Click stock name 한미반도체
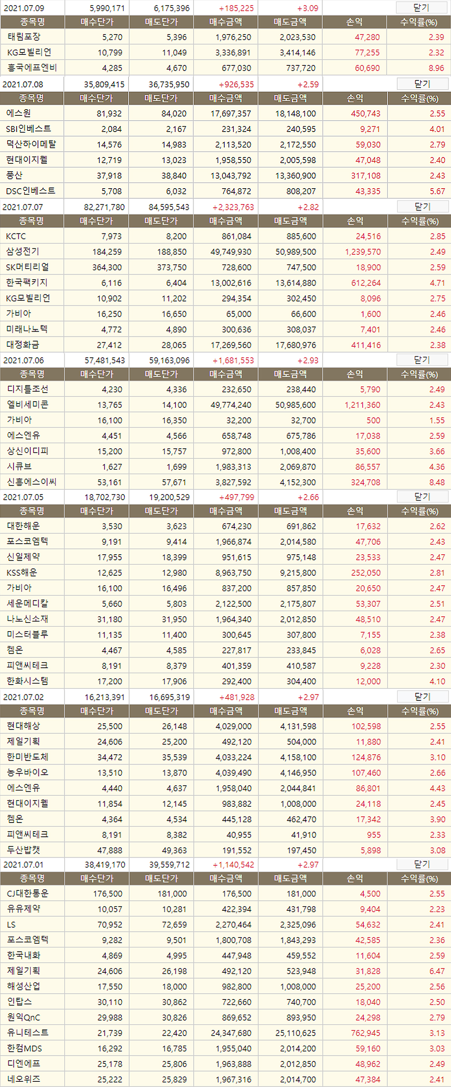451x1087 pixels. tap(28, 757)
